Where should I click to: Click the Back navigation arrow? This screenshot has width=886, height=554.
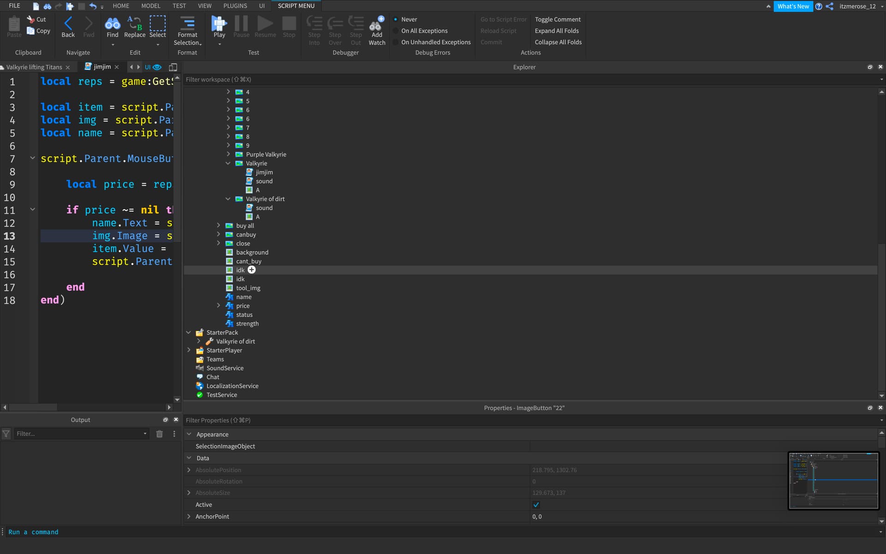pyautogui.click(x=68, y=24)
